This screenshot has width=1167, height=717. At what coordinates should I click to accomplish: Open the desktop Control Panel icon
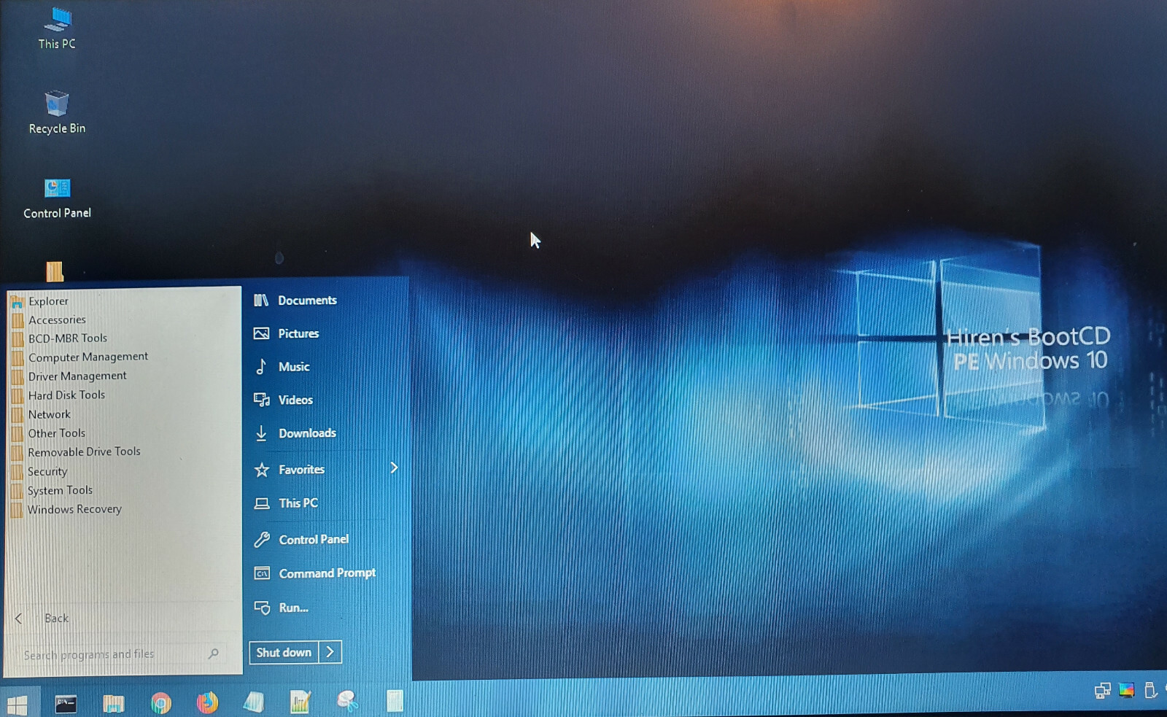click(x=57, y=198)
